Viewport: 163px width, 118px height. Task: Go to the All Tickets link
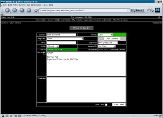coord(66,20)
